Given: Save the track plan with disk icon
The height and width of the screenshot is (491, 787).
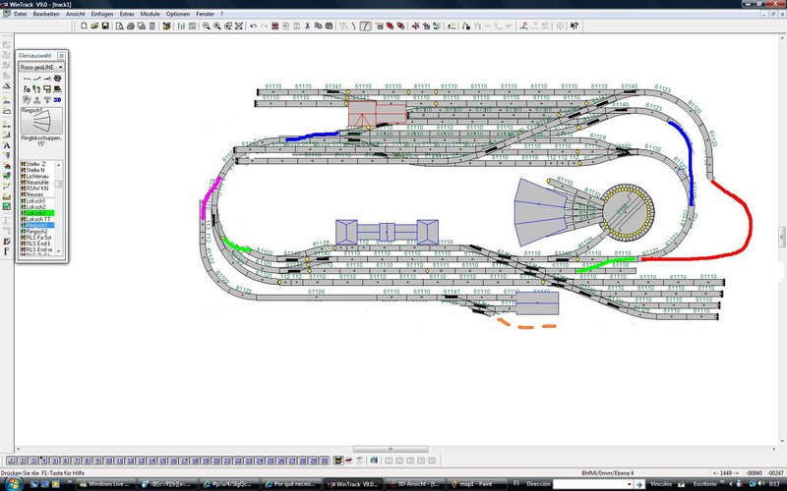Looking at the screenshot, I should 105,27.
